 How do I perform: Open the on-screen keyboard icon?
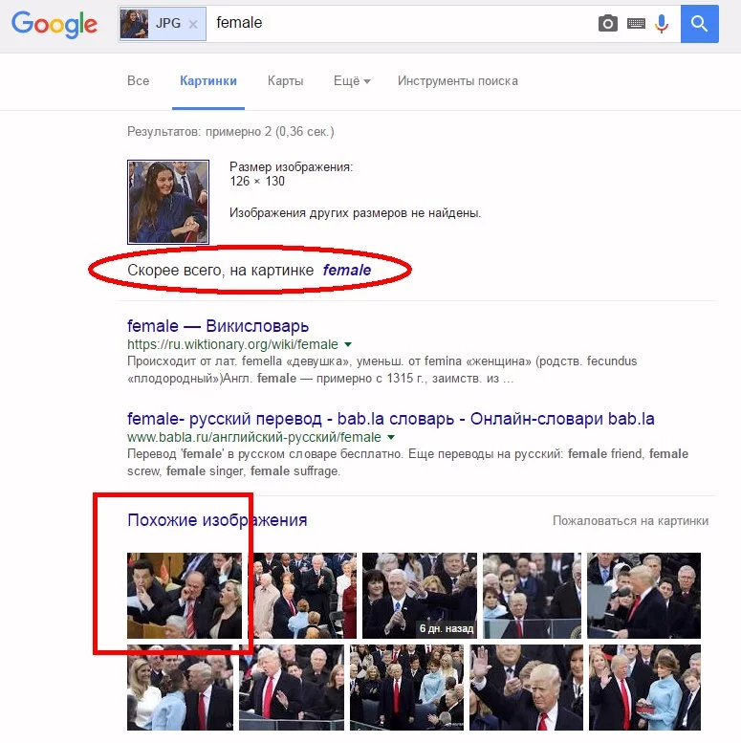(x=636, y=23)
